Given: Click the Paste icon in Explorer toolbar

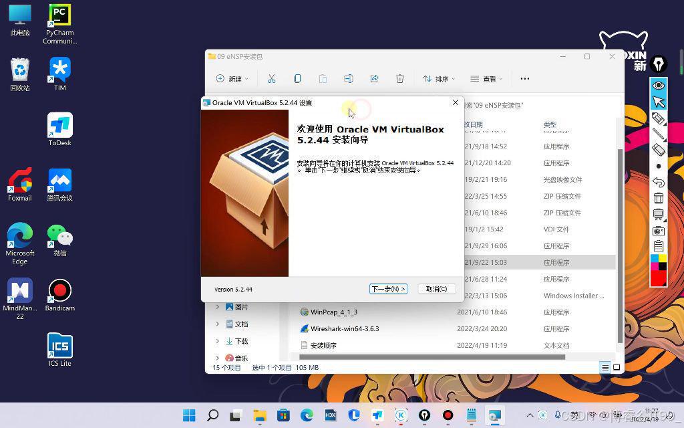Looking at the screenshot, I should click(323, 79).
